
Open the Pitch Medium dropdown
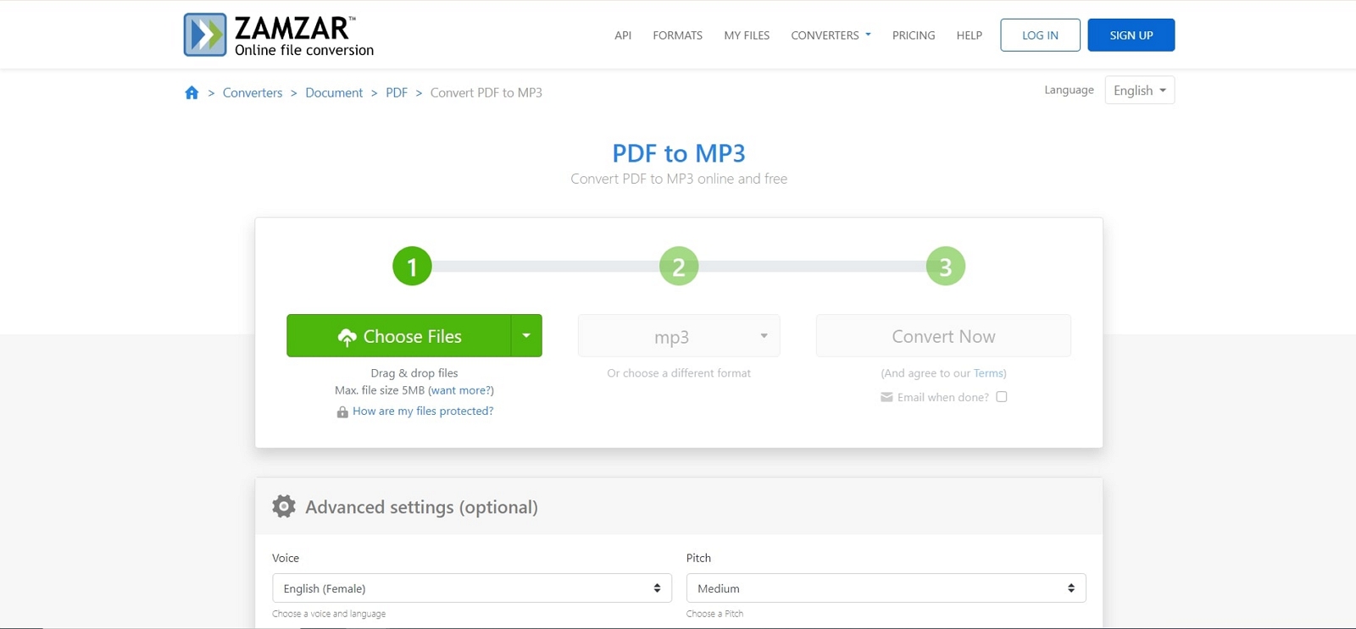coord(886,588)
